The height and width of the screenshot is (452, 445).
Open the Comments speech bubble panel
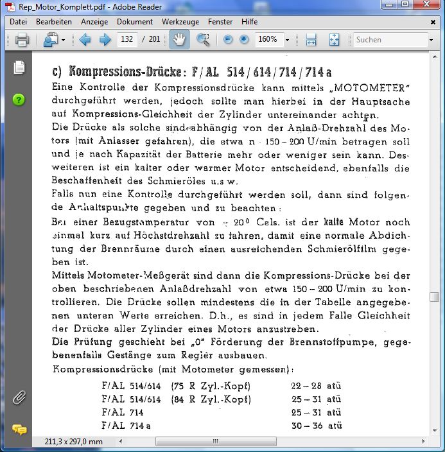(19, 430)
